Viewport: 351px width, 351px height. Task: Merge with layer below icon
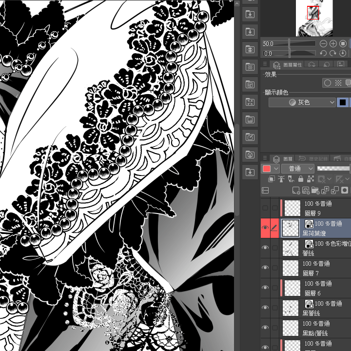point(335,191)
